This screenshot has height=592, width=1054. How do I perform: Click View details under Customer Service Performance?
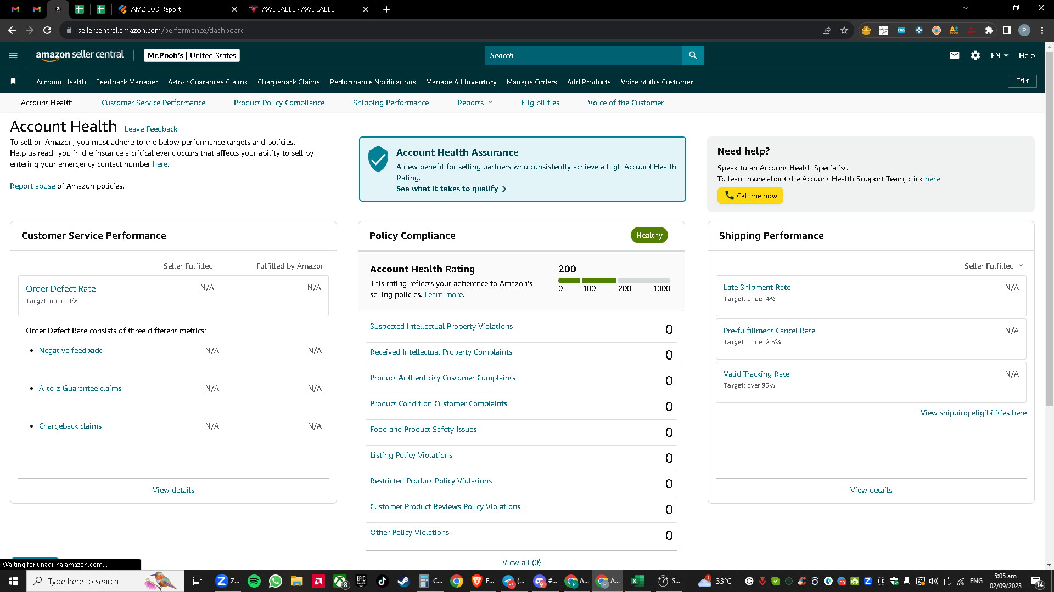(x=173, y=490)
